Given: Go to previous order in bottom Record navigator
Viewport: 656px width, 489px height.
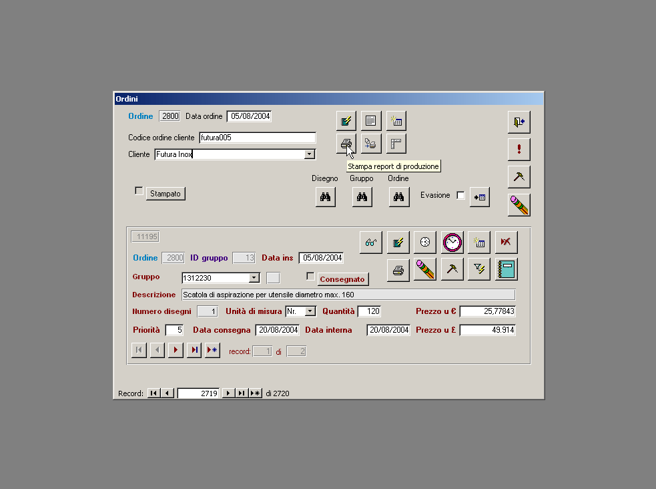Looking at the screenshot, I should point(168,393).
